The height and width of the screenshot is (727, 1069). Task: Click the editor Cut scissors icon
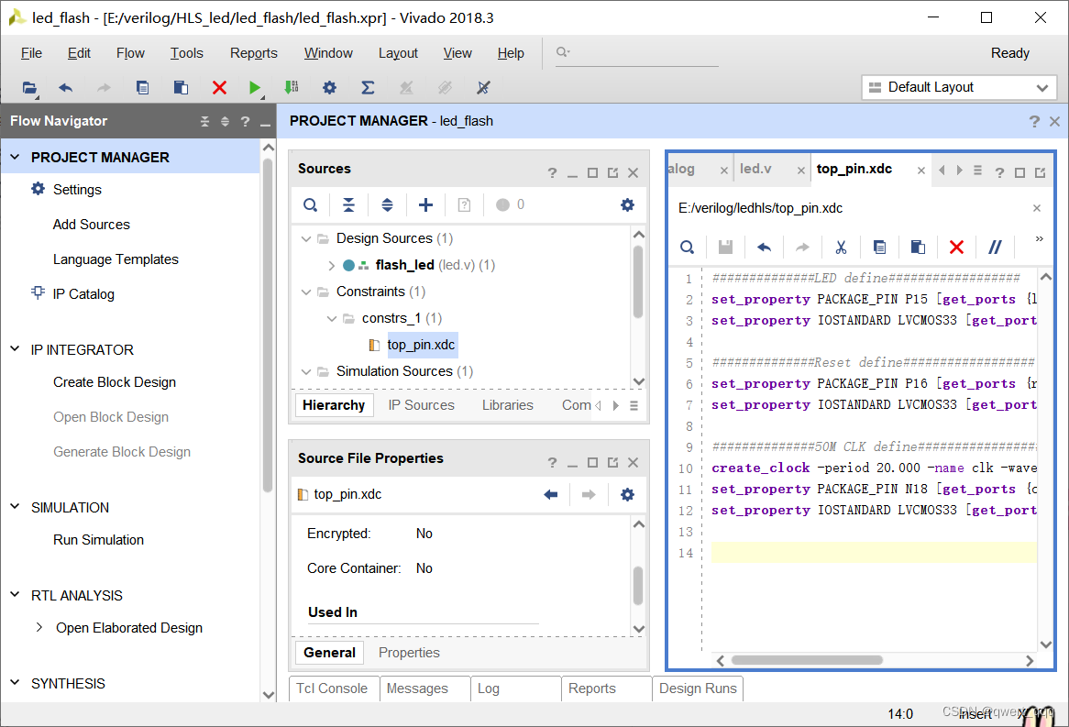point(841,247)
